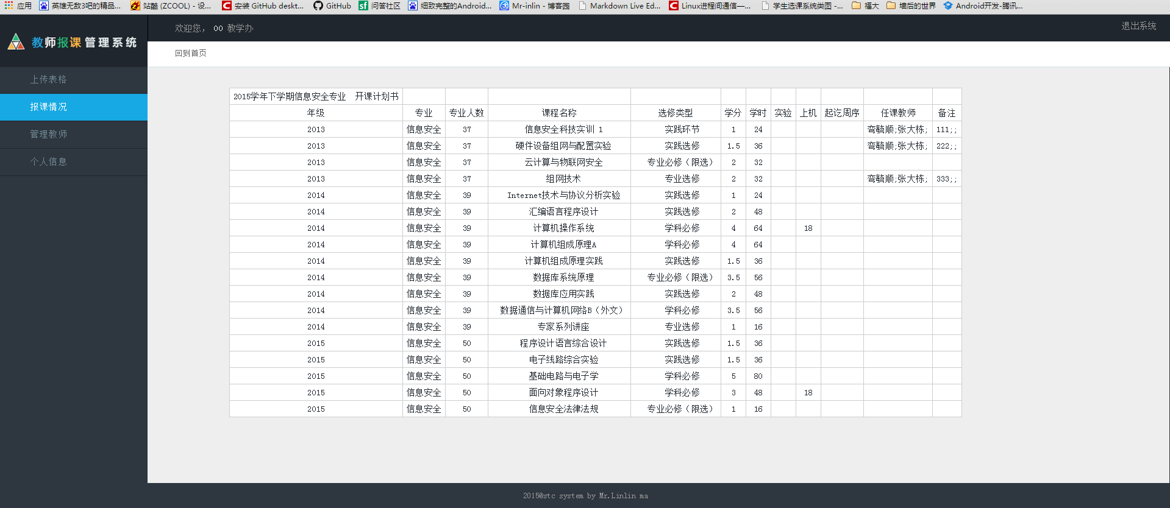This screenshot has width=1170, height=508.
Task: Open the 上传表格 sidebar menu
Action: pyautogui.click(x=74, y=80)
